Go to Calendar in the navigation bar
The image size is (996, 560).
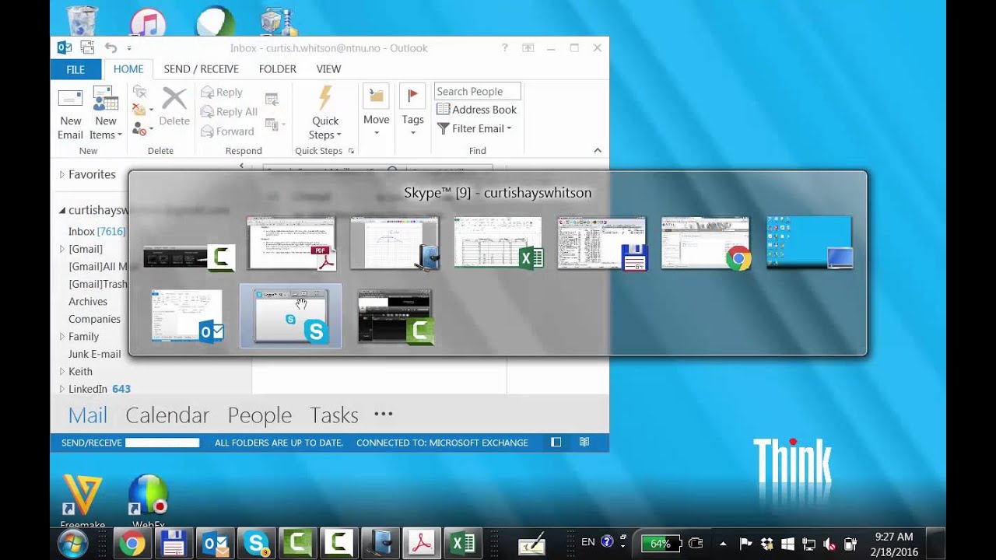[167, 415]
